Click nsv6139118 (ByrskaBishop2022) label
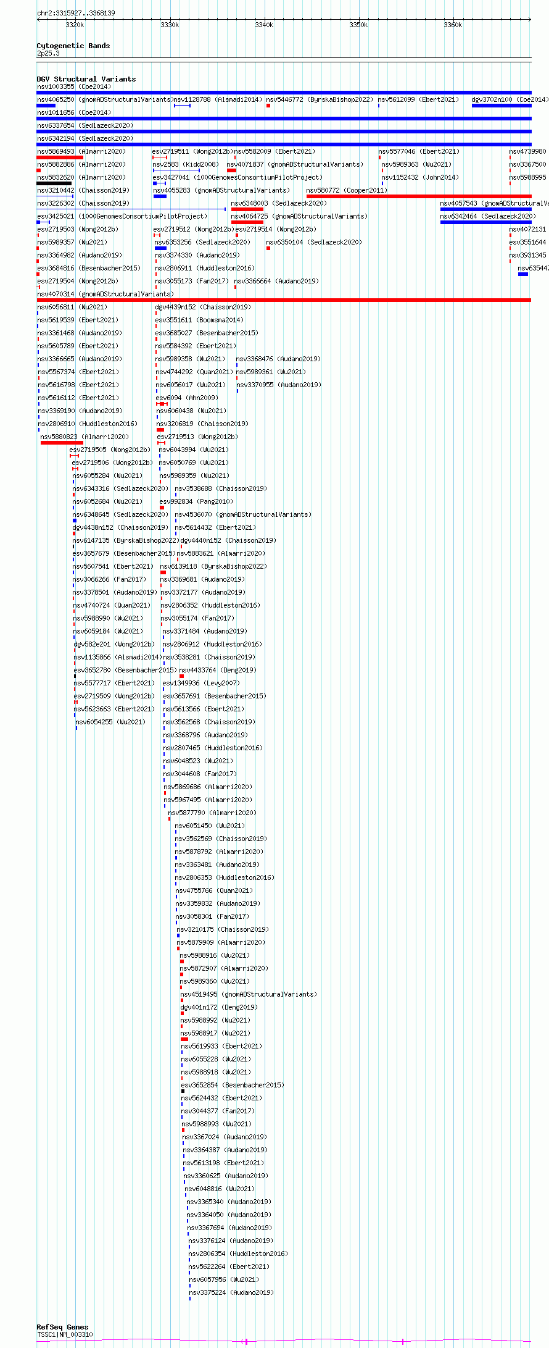Image resolution: width=549 pixels, height=1348 pixels. pyautogui.click(x=213, y=566)
